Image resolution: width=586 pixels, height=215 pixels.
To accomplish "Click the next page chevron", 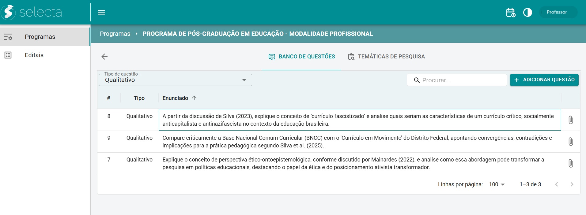I will coord(572,184).
